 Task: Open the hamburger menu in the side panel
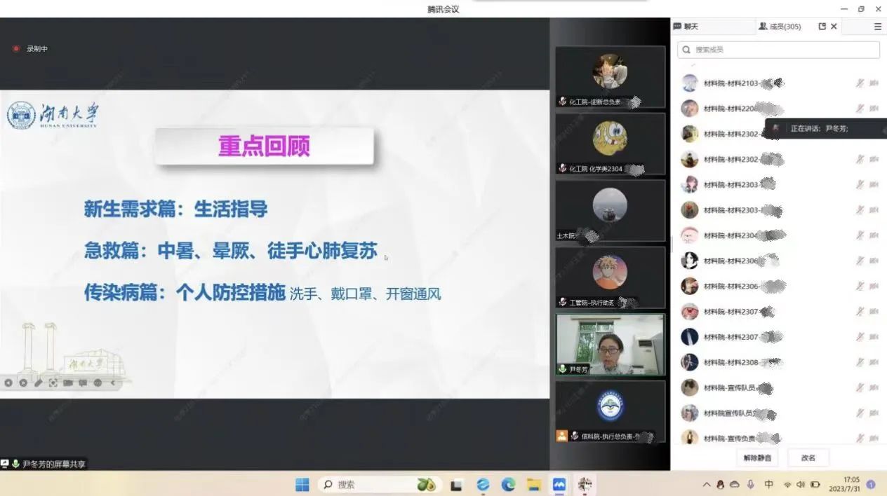click(877, 27)
